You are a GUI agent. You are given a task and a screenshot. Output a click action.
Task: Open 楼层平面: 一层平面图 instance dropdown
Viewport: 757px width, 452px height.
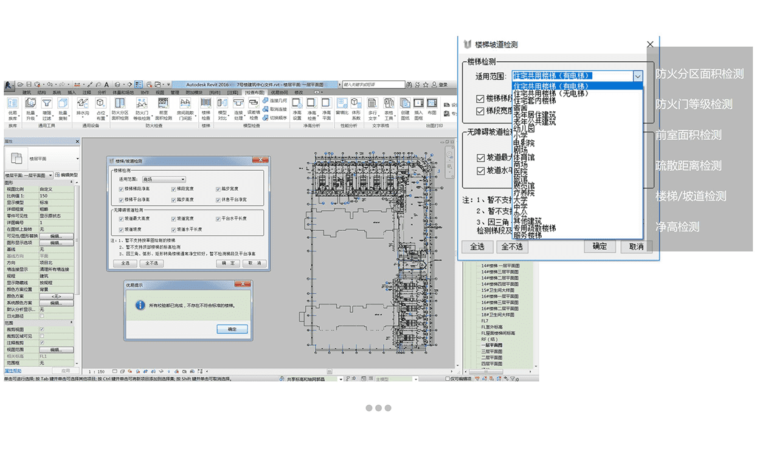coord(28,175)
